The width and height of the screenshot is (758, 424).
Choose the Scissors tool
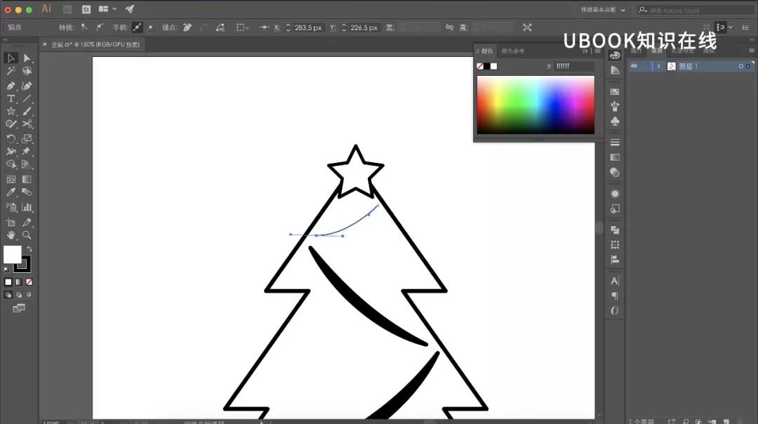tap(27, 124)
